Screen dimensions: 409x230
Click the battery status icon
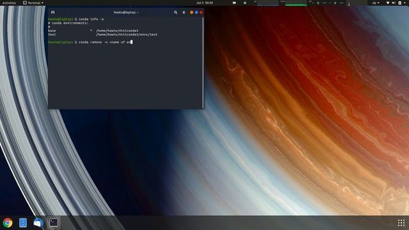[399, 3]
